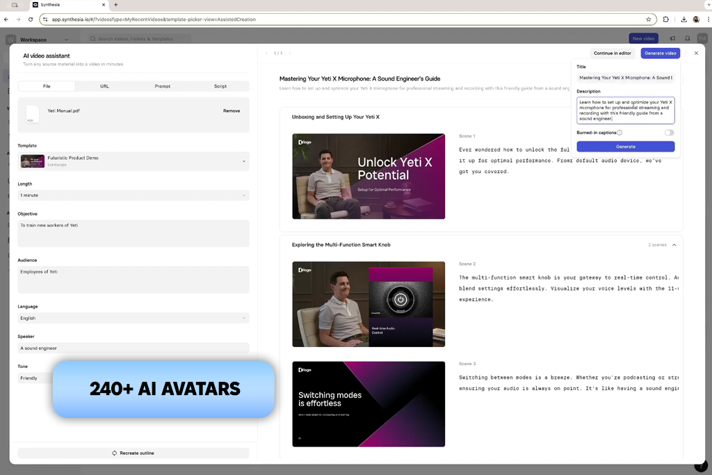Open browser extensions puzzle icon

665,19
